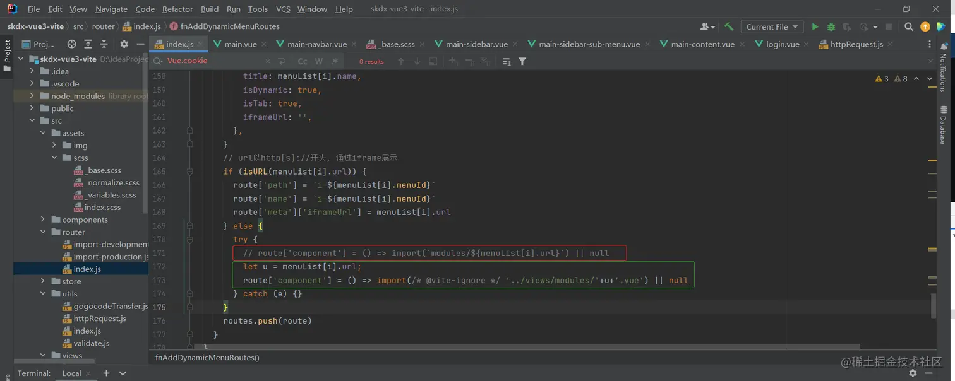The image size is (955, 381).
Task: Toggle Regex option in search bar
Action: click(334, 61)
